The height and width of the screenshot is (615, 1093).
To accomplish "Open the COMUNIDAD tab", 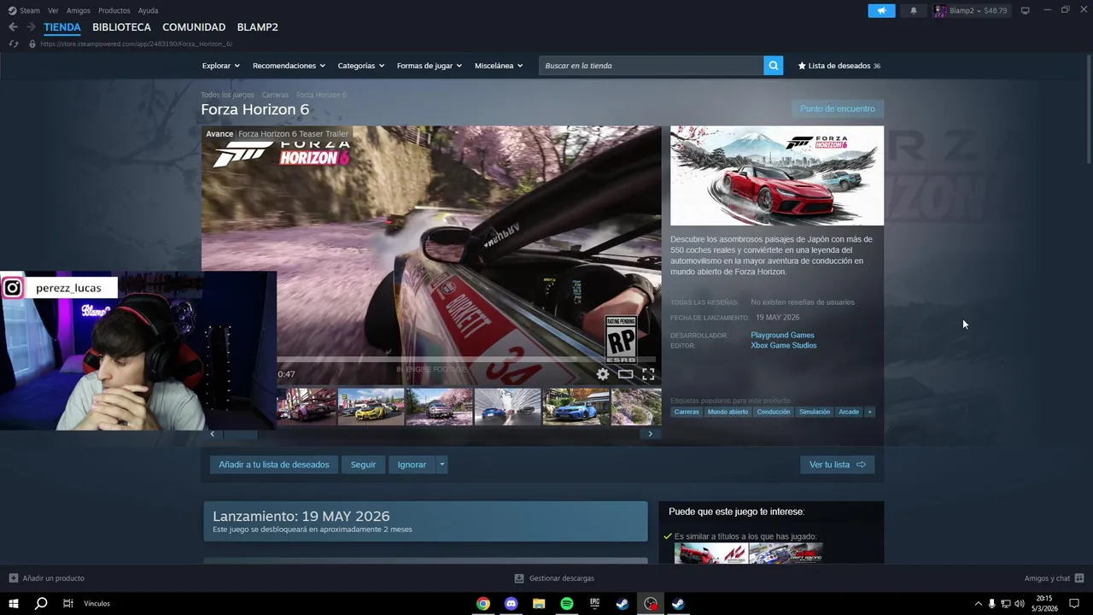I will (194, 27).
